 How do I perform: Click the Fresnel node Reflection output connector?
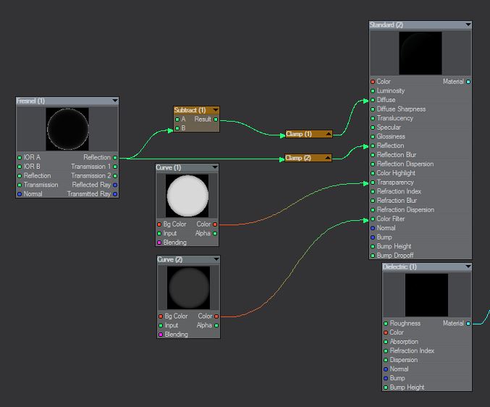pyautogui.click(x=115, y=157)
